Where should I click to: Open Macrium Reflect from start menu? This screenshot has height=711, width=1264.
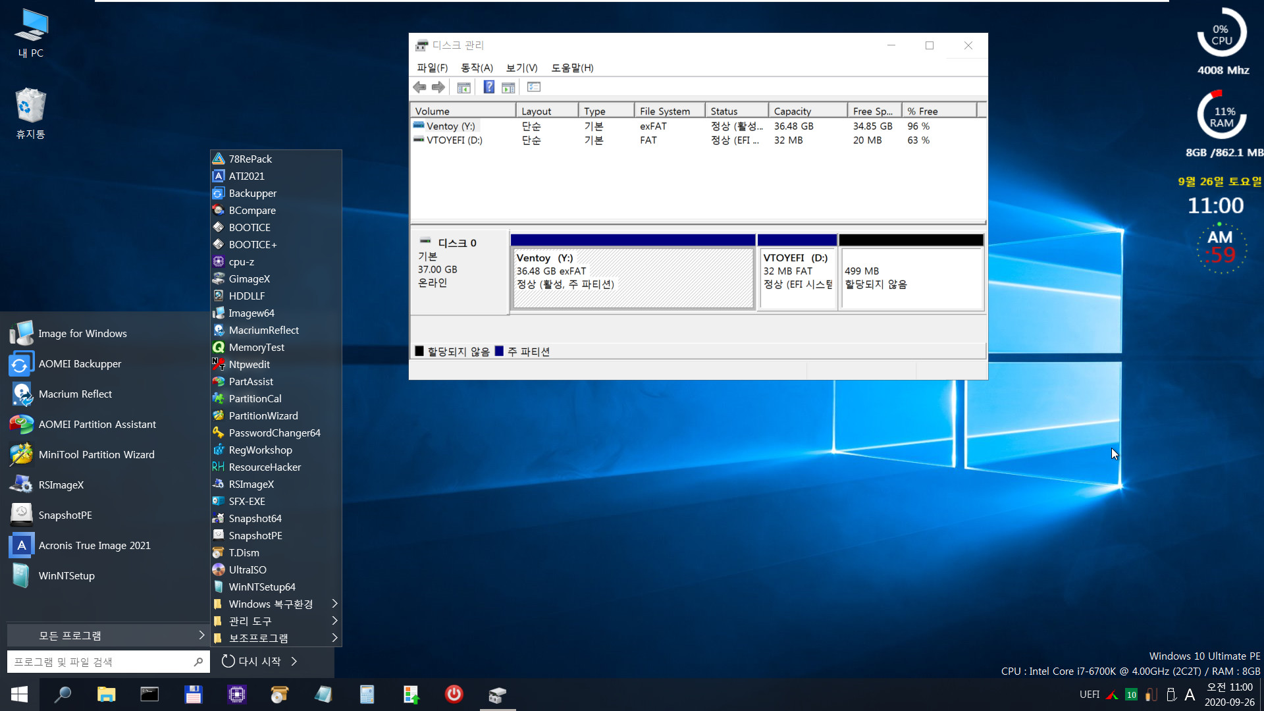tap(105, 394)
